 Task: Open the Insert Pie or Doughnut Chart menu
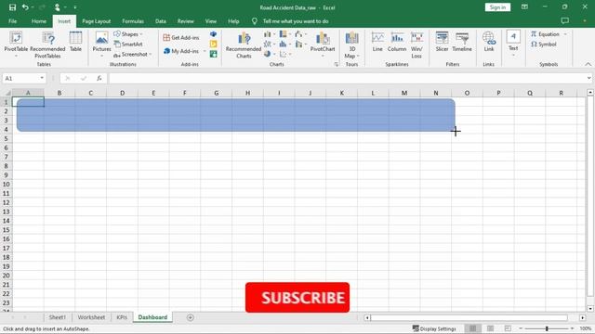pos(269,54)
